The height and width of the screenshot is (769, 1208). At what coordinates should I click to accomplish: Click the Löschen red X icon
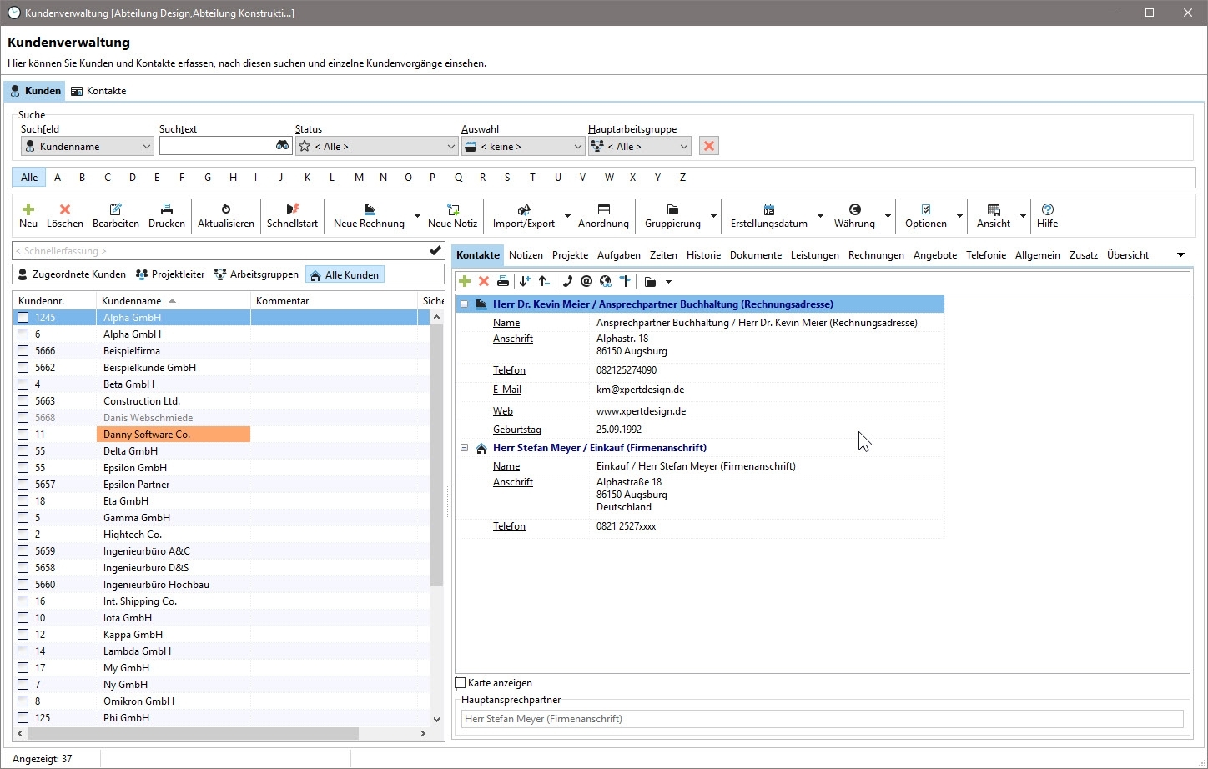click(x=65, y=209)
